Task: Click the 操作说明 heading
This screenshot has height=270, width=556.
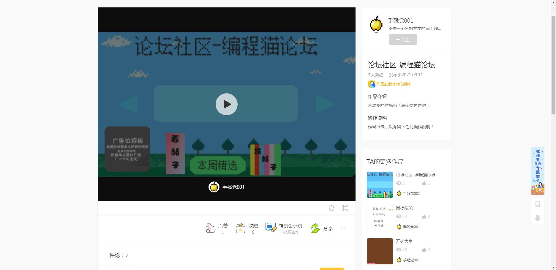Action: [x=377, y=118]
